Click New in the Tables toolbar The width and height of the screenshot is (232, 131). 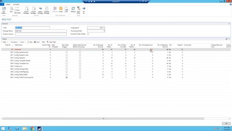[30, 42]
